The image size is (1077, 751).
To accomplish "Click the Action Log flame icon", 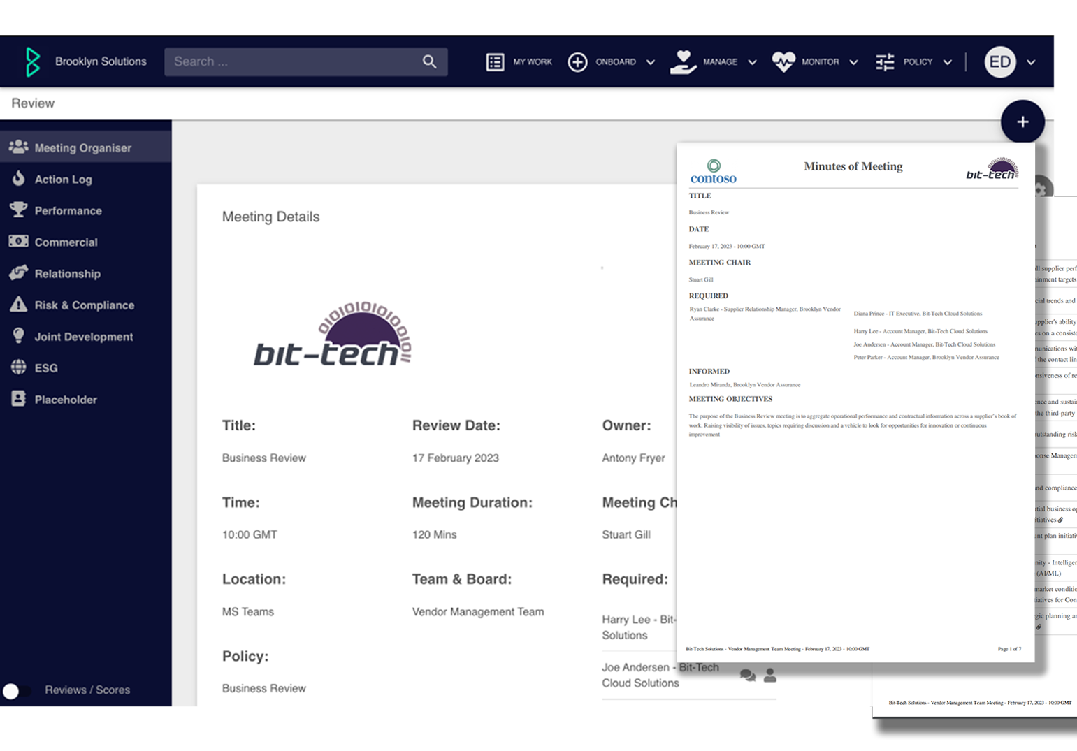I will (18, 178).
